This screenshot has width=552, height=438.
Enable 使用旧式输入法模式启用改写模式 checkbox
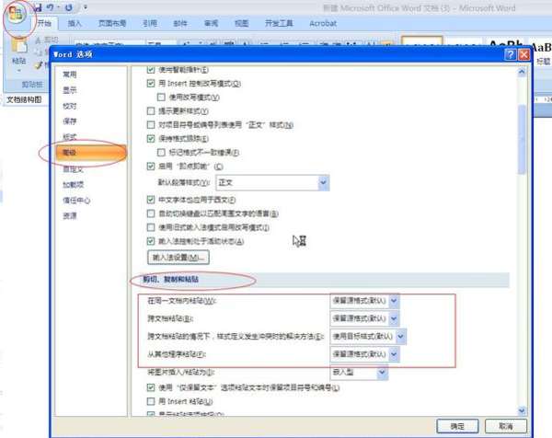coord(151,227)
